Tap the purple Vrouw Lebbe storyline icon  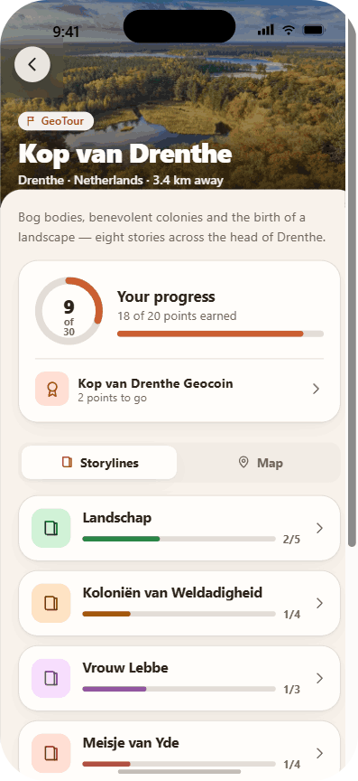[x=51, y=678]
